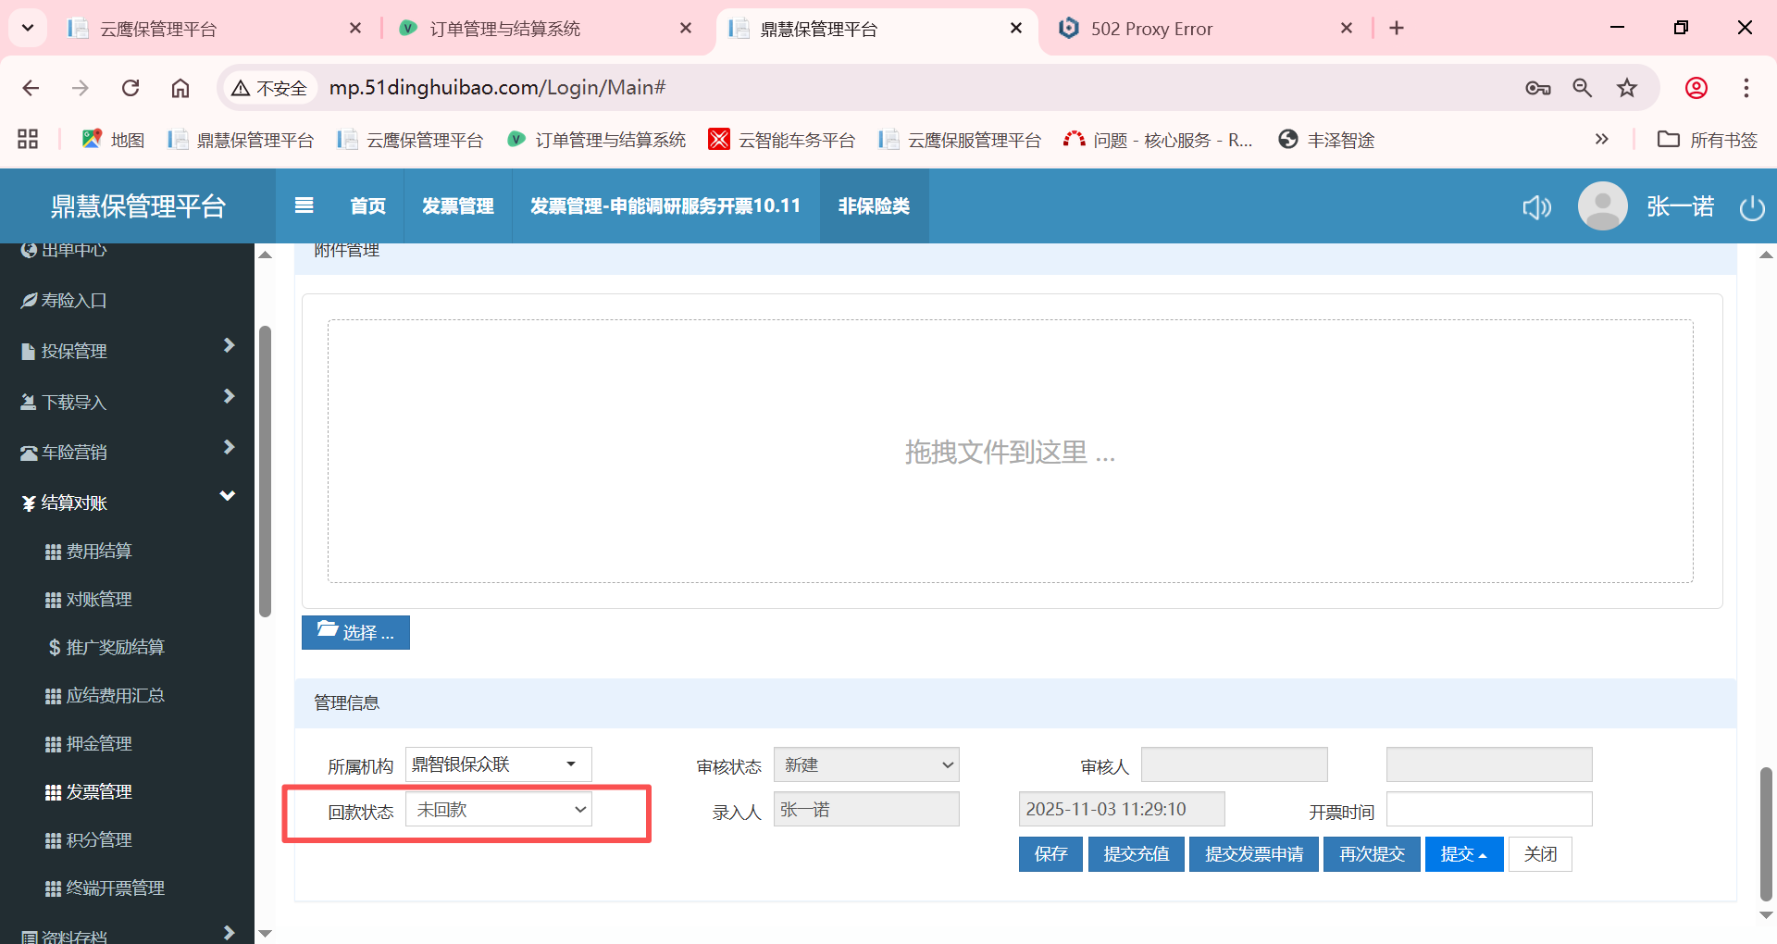Open the zoom magnifier icon in address bar
Screen dimensions: 1777x944
1583,88
